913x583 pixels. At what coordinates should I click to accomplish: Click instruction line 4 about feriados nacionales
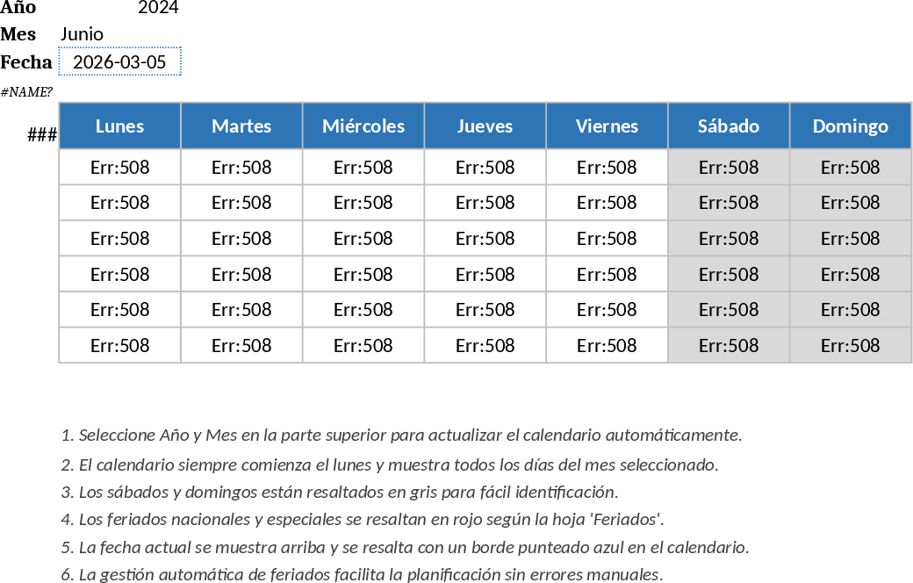363,519
